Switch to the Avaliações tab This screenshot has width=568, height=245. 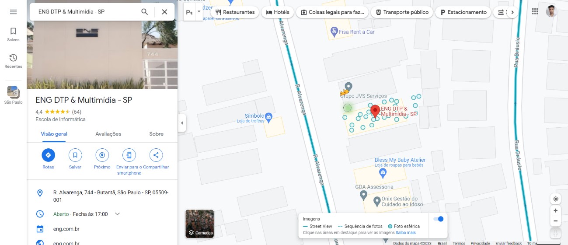tap(108, 134)
